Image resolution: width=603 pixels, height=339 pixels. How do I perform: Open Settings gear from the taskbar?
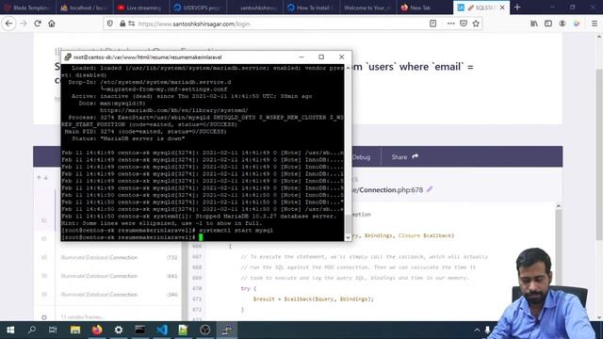[119, 330]
